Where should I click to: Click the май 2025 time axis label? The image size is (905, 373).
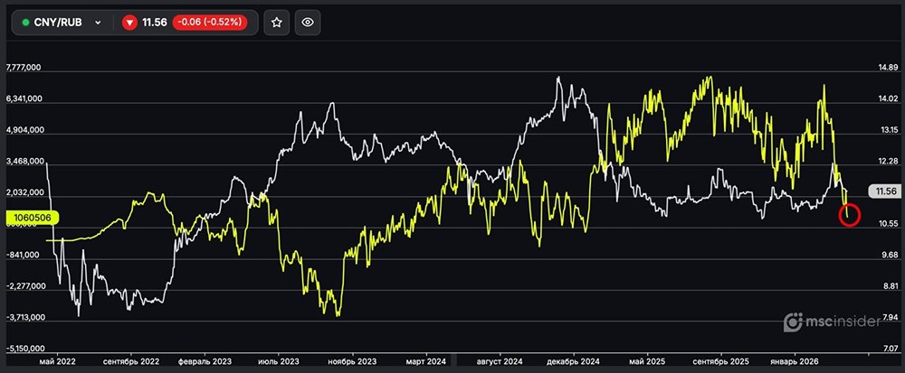click(647, 361)
